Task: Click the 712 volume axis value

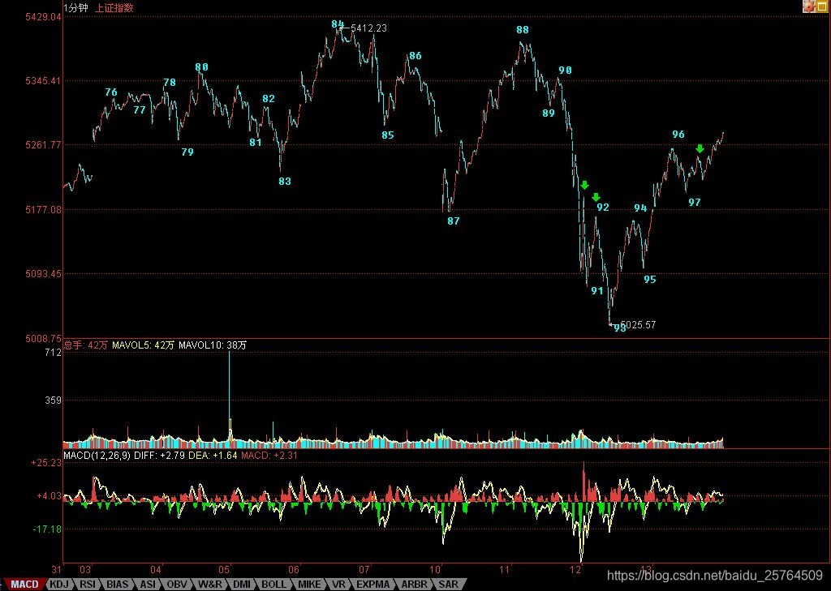Action: point(54,353)
